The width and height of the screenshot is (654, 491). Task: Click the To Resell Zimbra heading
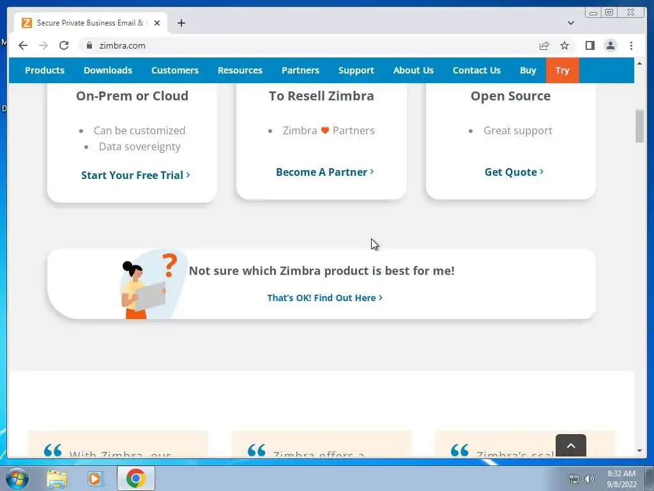(x=321, y=96)
